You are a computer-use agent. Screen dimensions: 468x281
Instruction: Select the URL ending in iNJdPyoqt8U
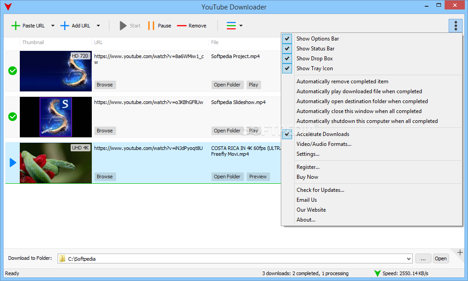(x=148, y=148)
